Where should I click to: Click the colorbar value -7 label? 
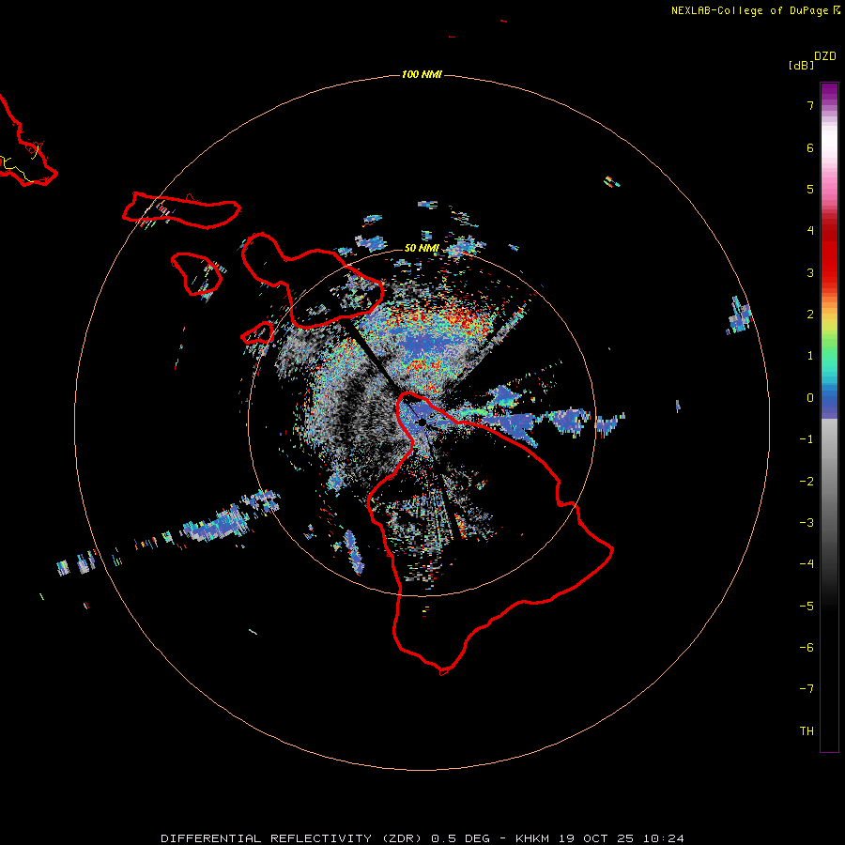[807, 689]
